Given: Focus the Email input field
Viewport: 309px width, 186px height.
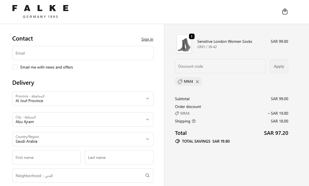Looking at the screenshot, I should click(83, 53).
